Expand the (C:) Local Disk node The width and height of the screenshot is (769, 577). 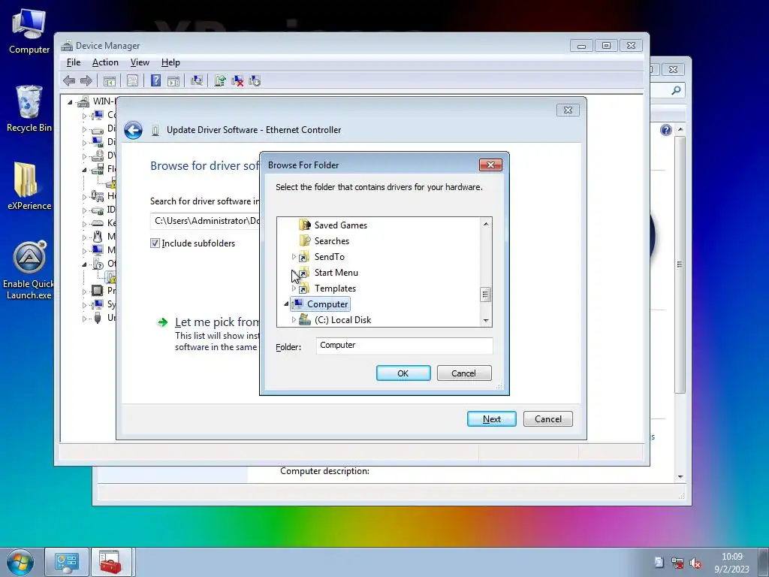[294, 320]
